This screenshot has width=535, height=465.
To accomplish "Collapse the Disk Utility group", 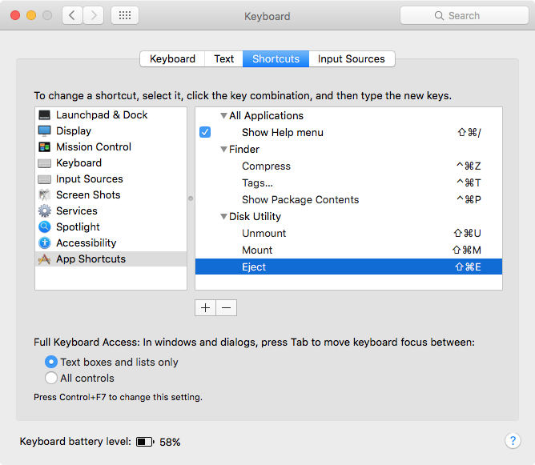I will coord(223,216).
